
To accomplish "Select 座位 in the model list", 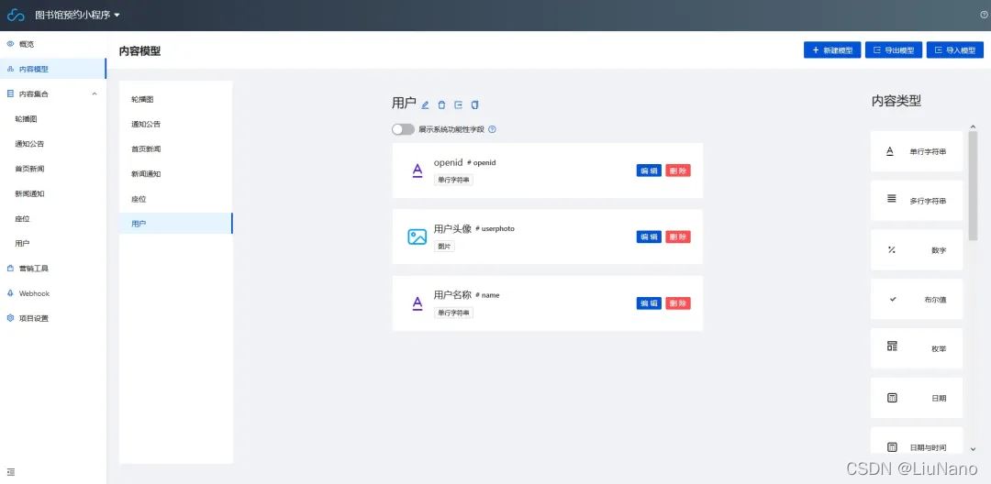I will click(139, 199).
